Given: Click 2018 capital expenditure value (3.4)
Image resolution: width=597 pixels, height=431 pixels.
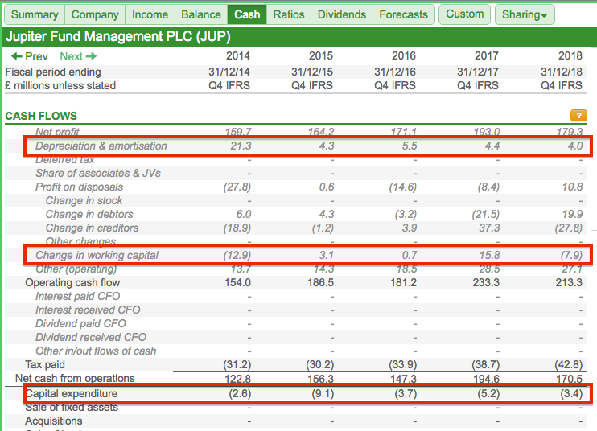Looking at the screenshot, I should click(571, 394).
